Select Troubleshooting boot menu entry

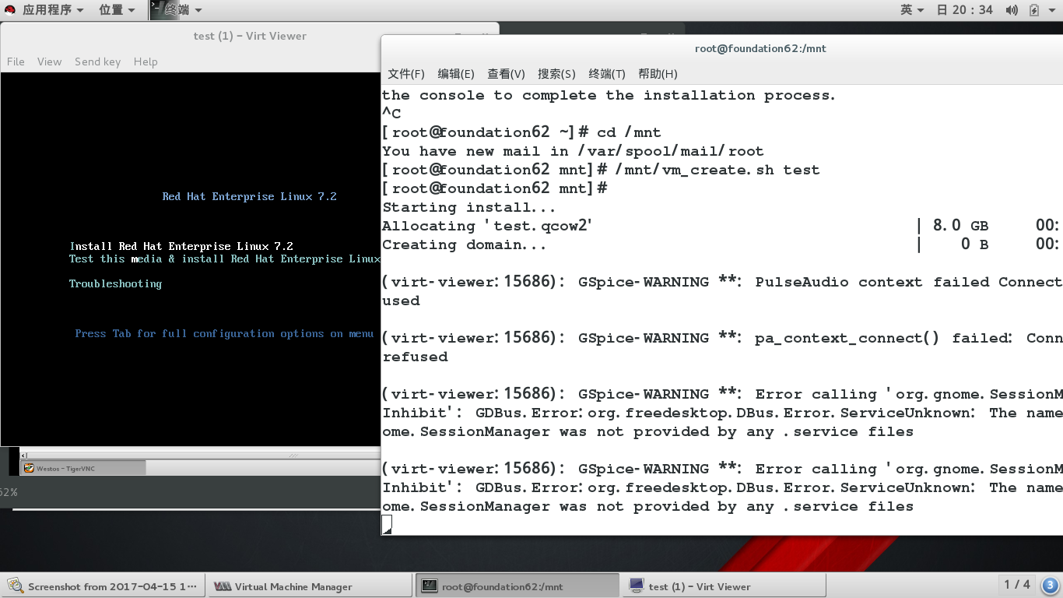[x=115, y=283]
